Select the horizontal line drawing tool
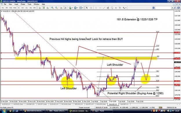This screenshot has width=181, height=113. coord(100,8)
